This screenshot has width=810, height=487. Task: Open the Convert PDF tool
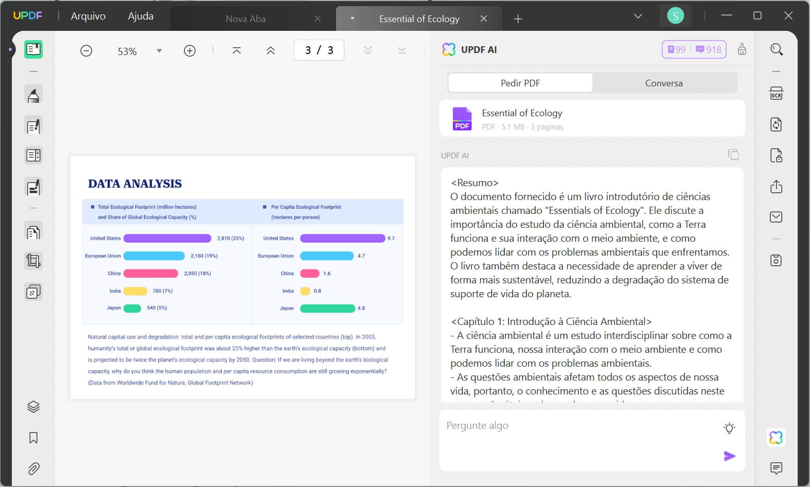[x=776, y=124]
